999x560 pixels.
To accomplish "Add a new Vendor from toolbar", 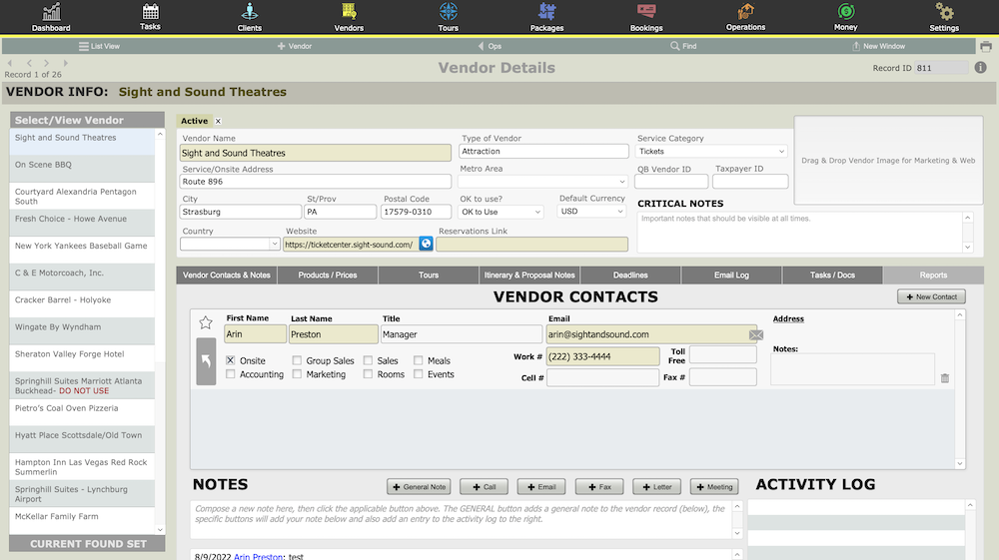I will 295,47.
